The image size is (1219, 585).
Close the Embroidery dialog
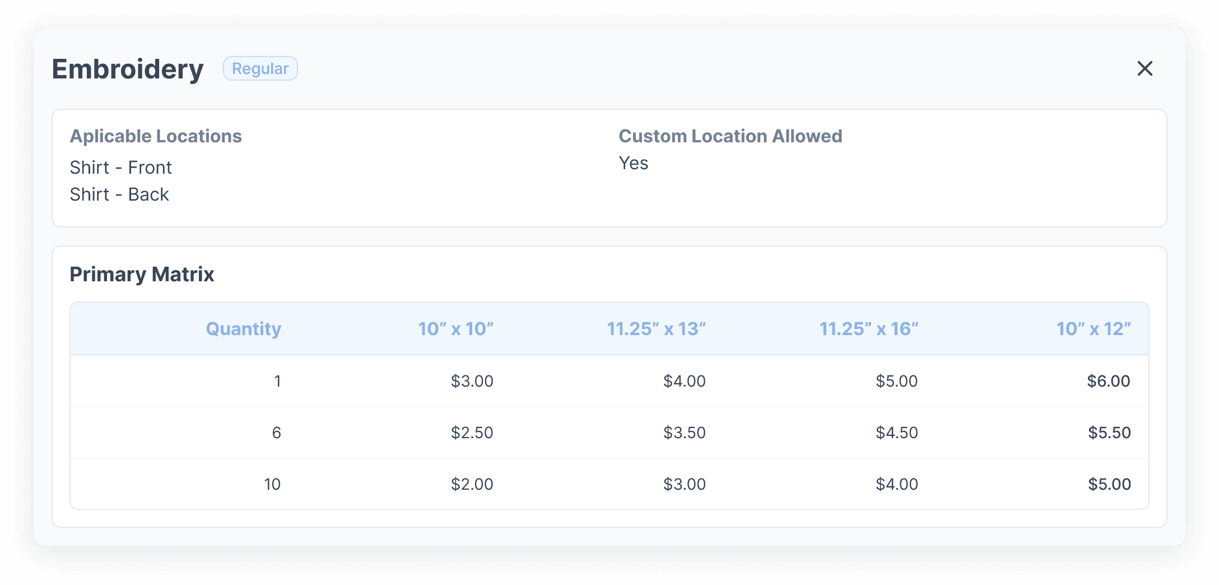[1144, 68]
